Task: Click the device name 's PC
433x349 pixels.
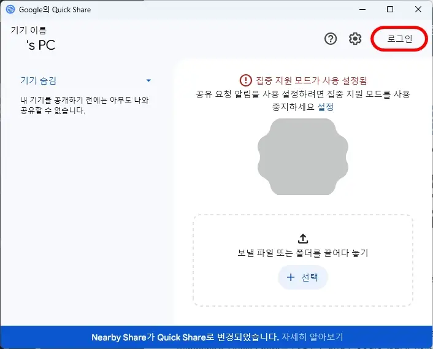Action: click(x=41, y=45)
